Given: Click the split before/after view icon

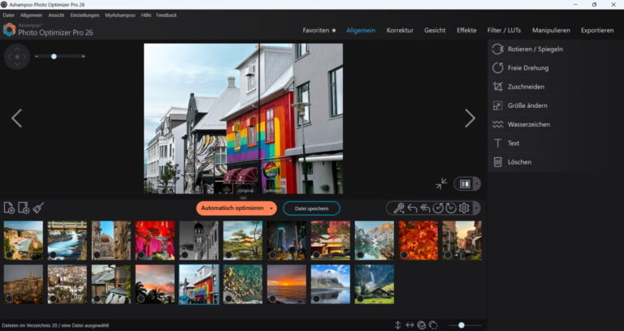Looking at the screenshot, I should 465,183.
